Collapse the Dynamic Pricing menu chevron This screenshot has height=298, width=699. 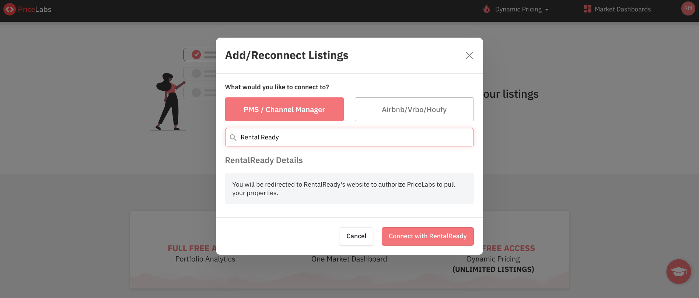(x=547, y=9)
